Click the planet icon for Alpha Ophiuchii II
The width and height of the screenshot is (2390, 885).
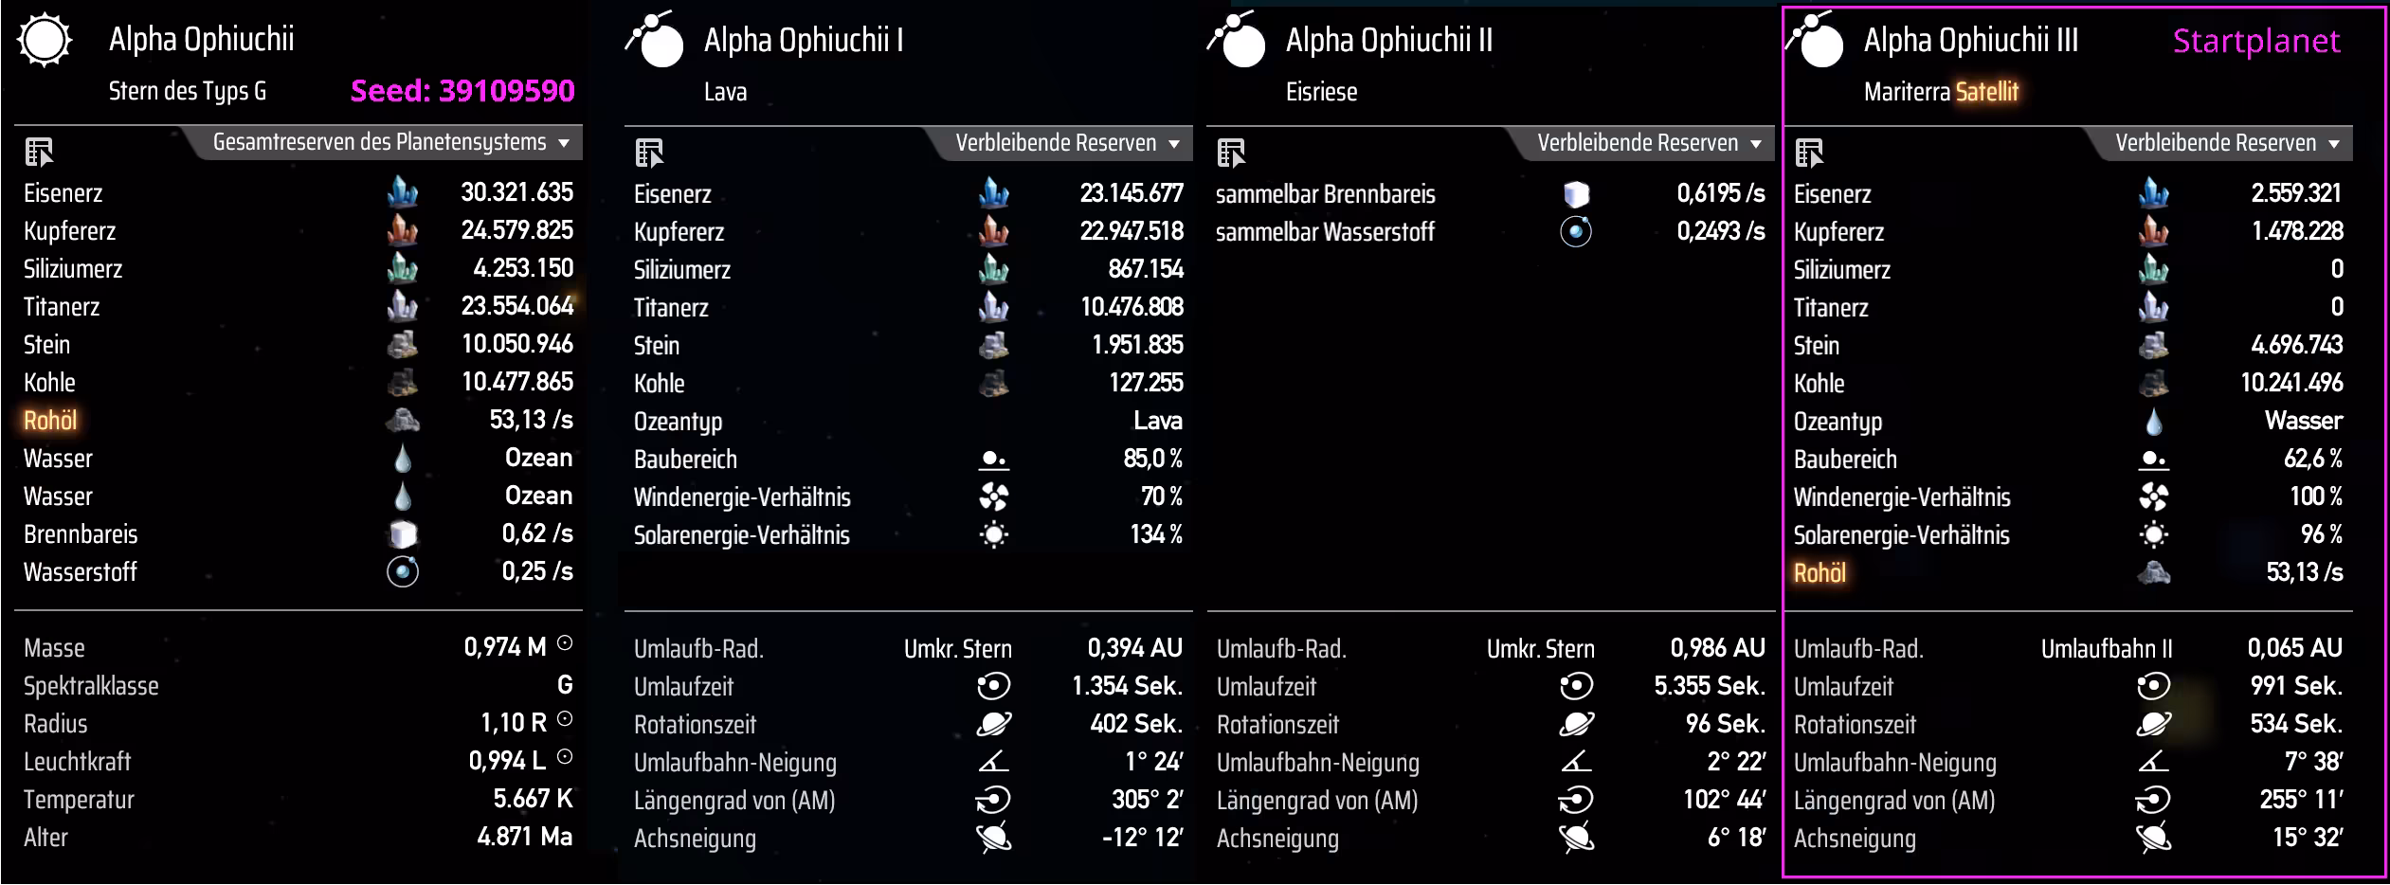tap(1237, 40)
